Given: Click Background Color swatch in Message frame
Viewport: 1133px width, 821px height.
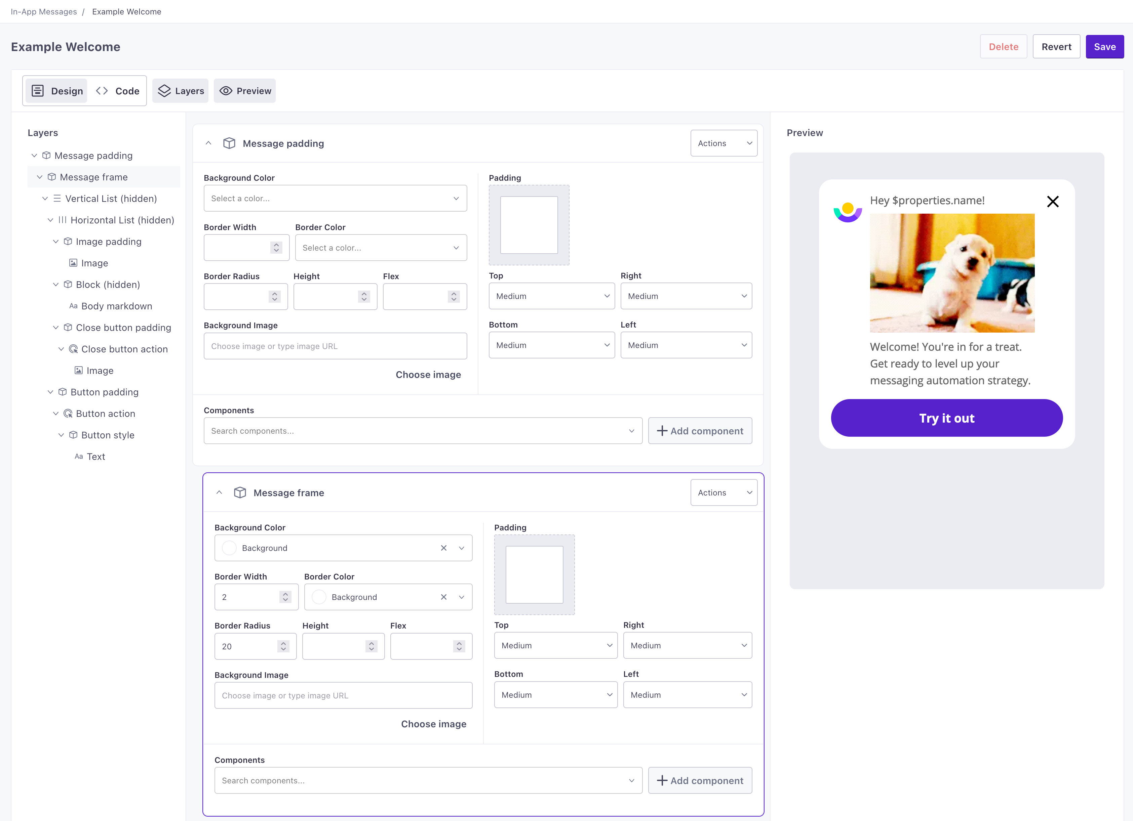Looking at the screenshot, I should click(229, 548).
